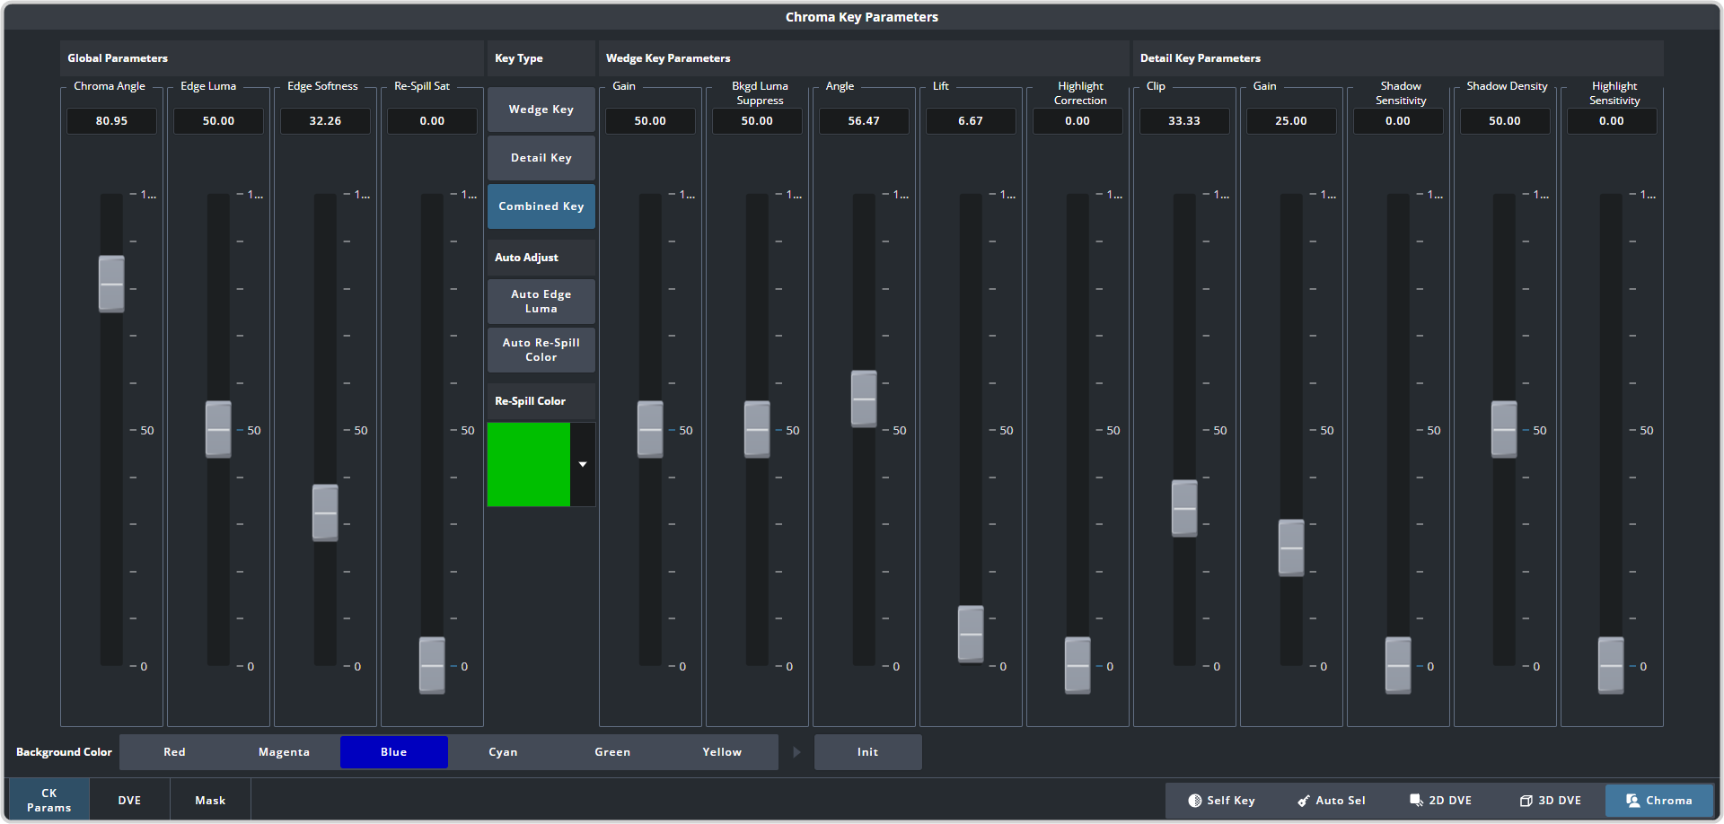Click the Auto Sel icon button
The image size is (1724, 824).
1331,801
